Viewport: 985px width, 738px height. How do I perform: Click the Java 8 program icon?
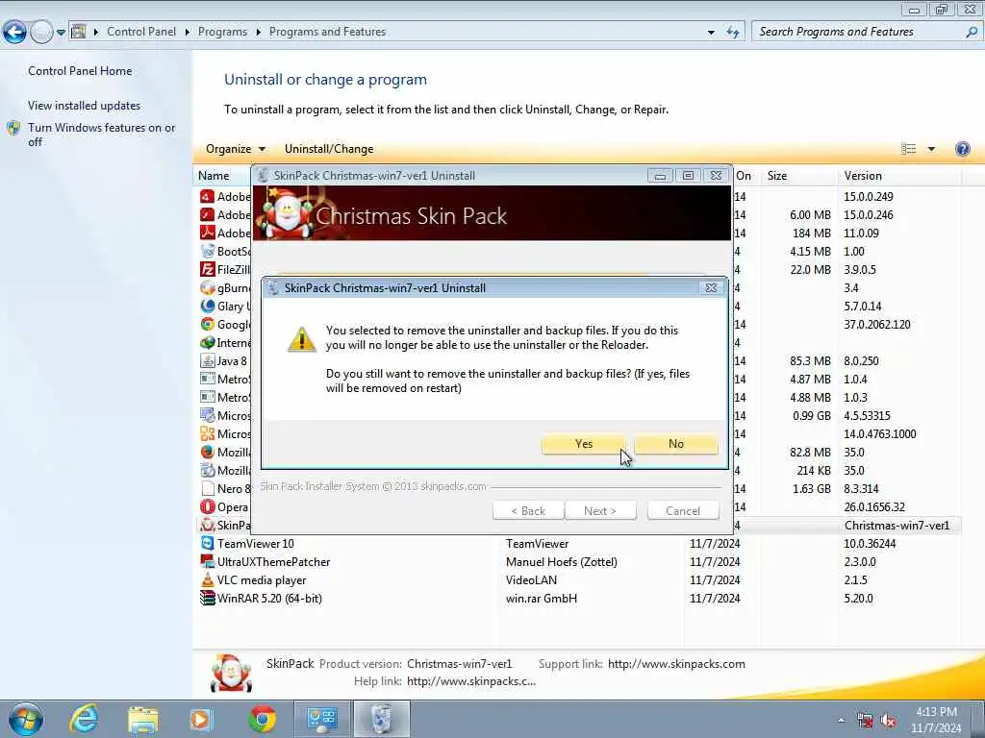coord(208,361)
